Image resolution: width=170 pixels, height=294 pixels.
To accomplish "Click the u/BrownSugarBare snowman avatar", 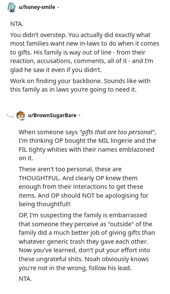I will [x=20, y=115].
